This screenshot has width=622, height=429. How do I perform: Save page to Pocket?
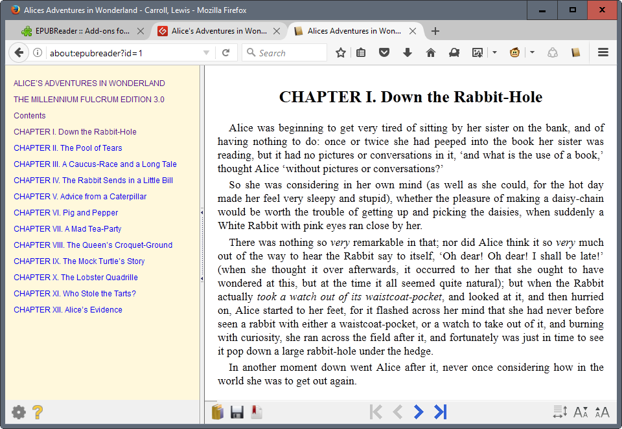(384, 52)
